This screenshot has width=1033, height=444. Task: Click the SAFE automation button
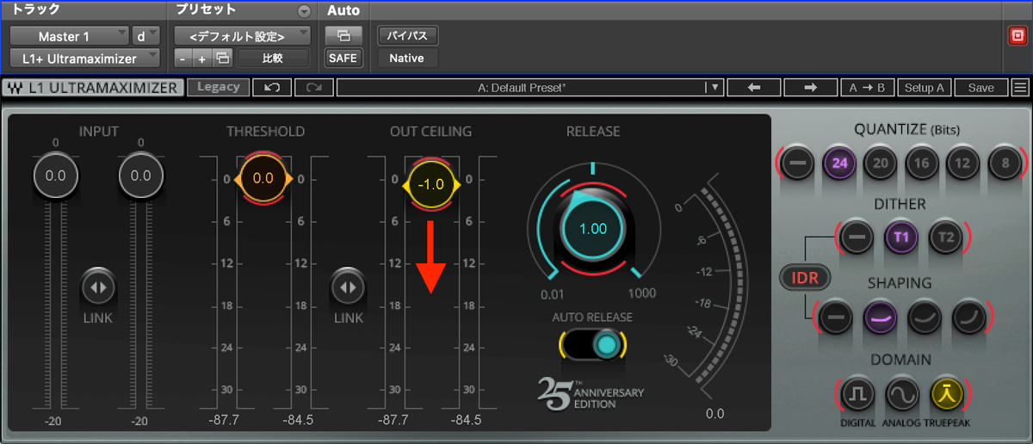point(343,59)
